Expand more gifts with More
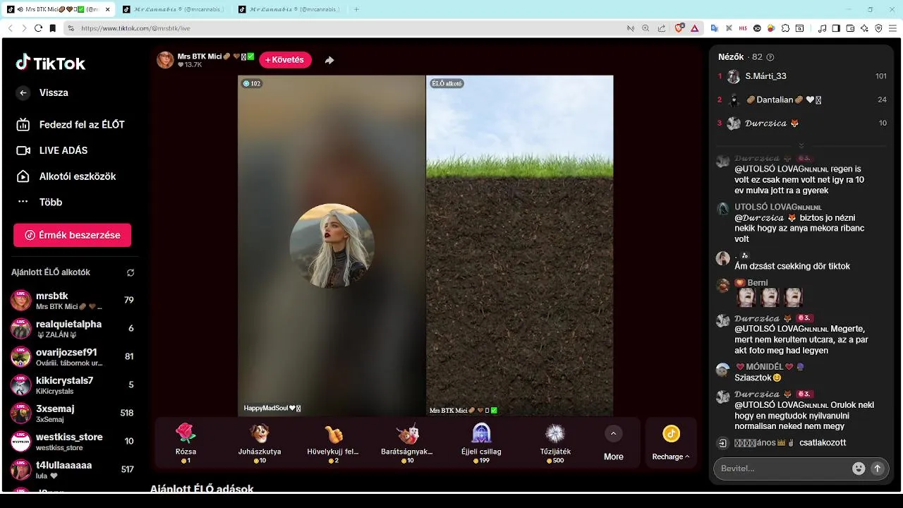Viewport: 903px width, 508px height. click(x=614, y=443)
